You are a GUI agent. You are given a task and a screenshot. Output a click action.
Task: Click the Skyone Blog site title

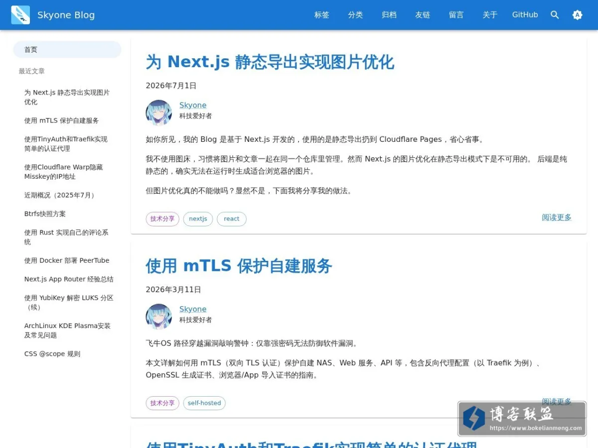point(66,15)
